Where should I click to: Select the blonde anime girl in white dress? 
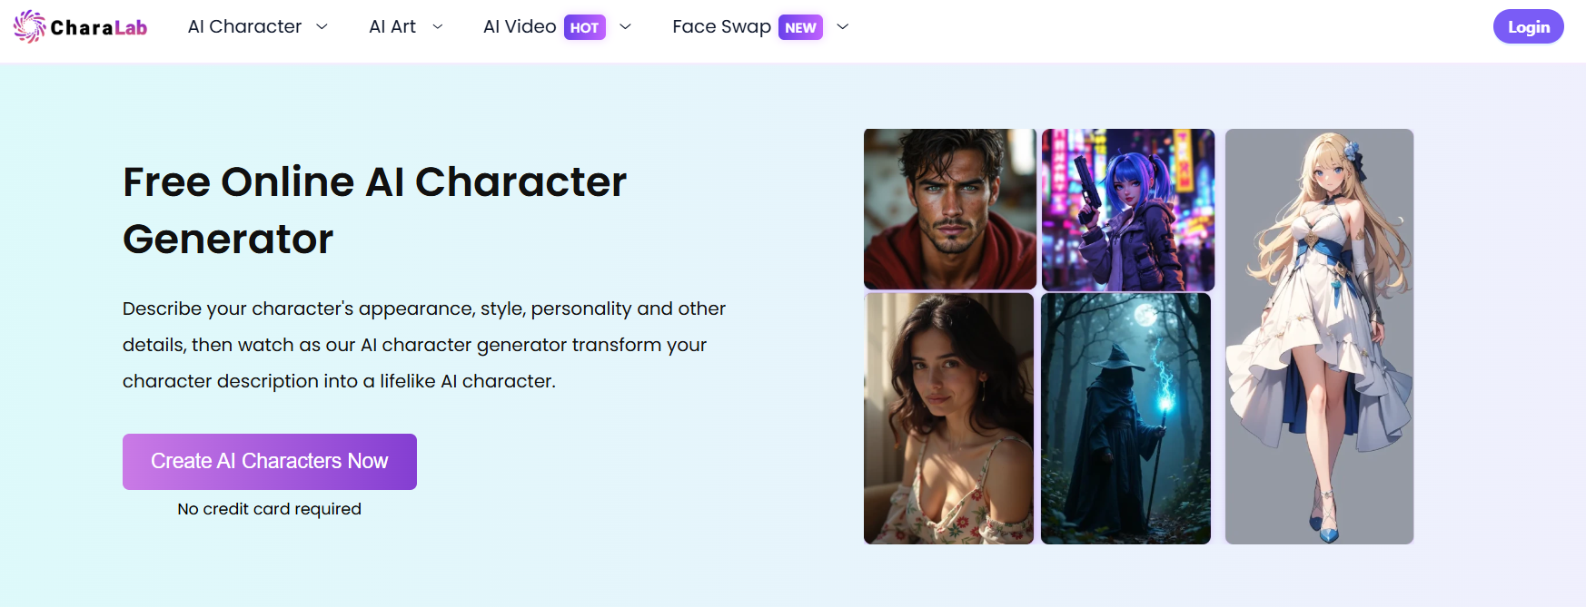(x=1319, y=337)
